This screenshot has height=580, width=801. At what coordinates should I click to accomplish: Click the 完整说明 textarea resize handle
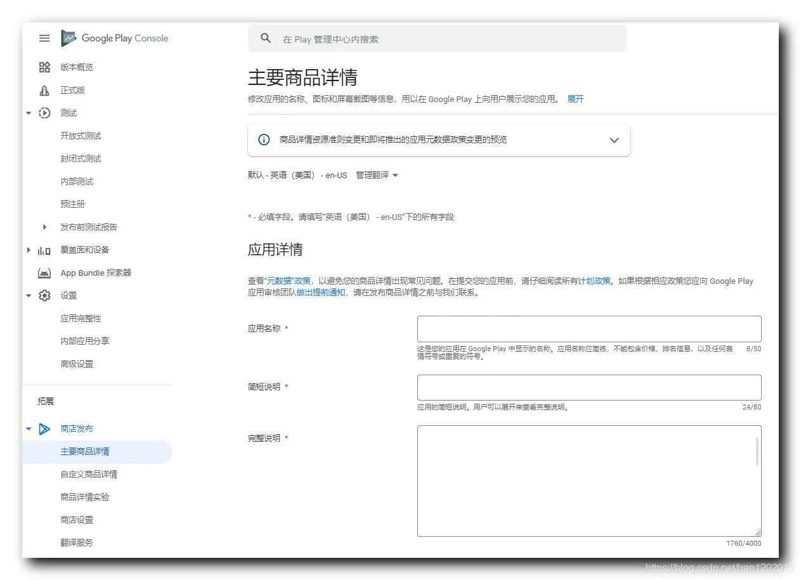(757, 533)
